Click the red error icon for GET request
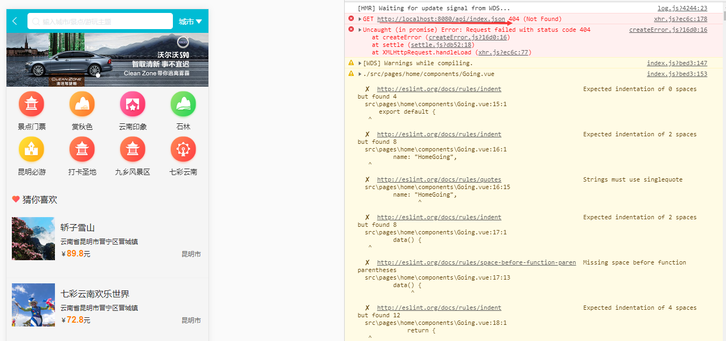Screen dimensions: 726x341 (x=351, y=19)
